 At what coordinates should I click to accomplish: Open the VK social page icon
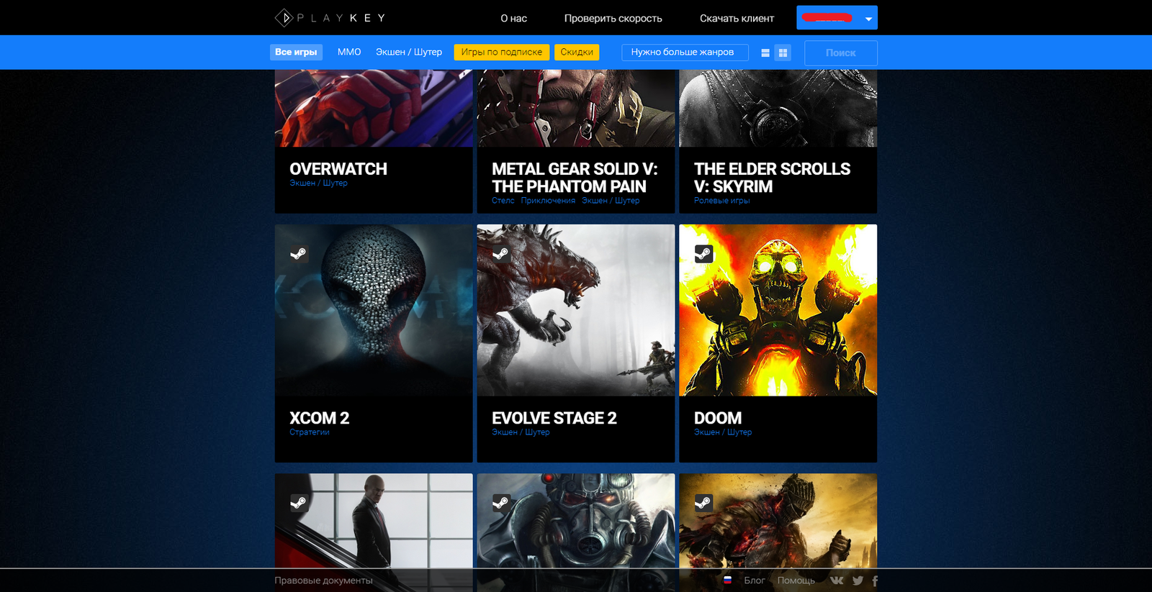[837, 580]
